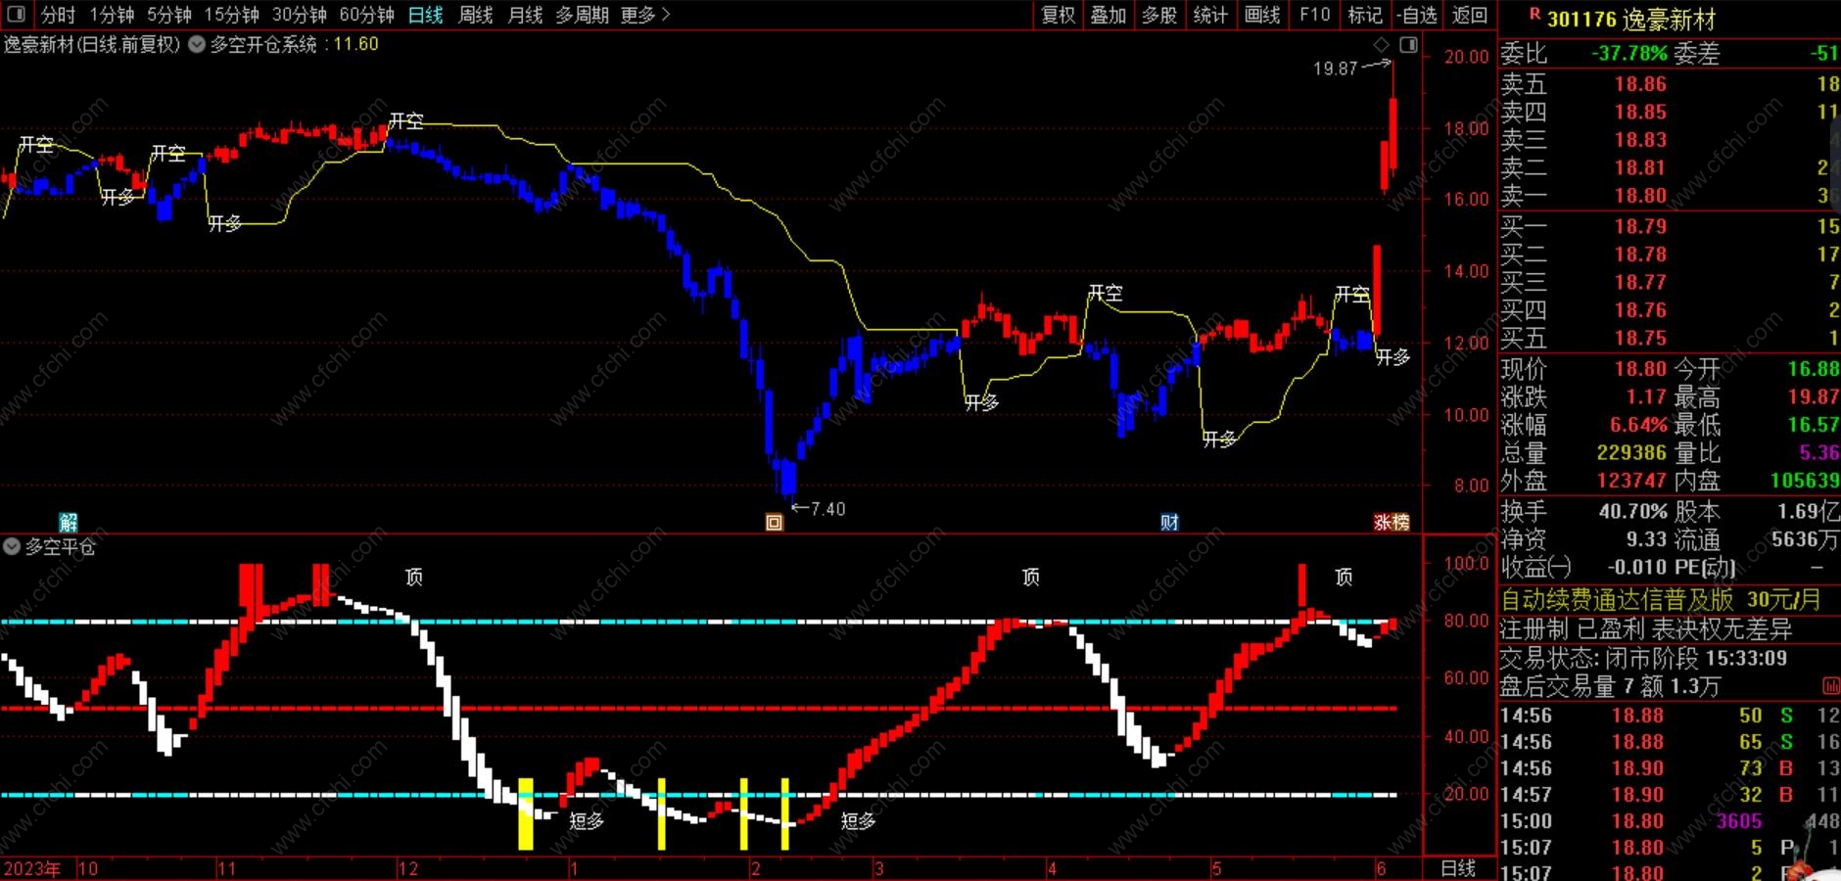Click the 量比 value 5.36

(x=1819, y=452)
